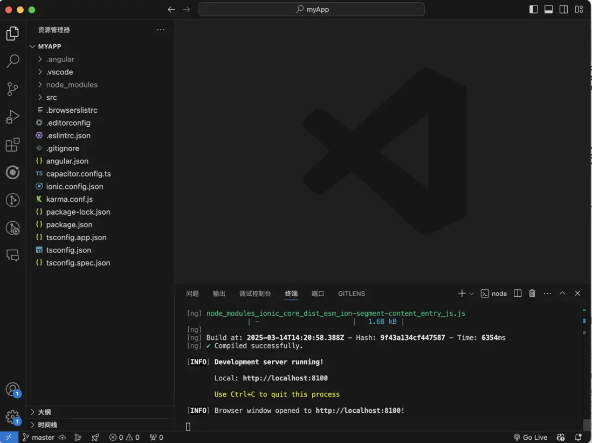Open the .browserslistrc file

[x=101, y=110]
